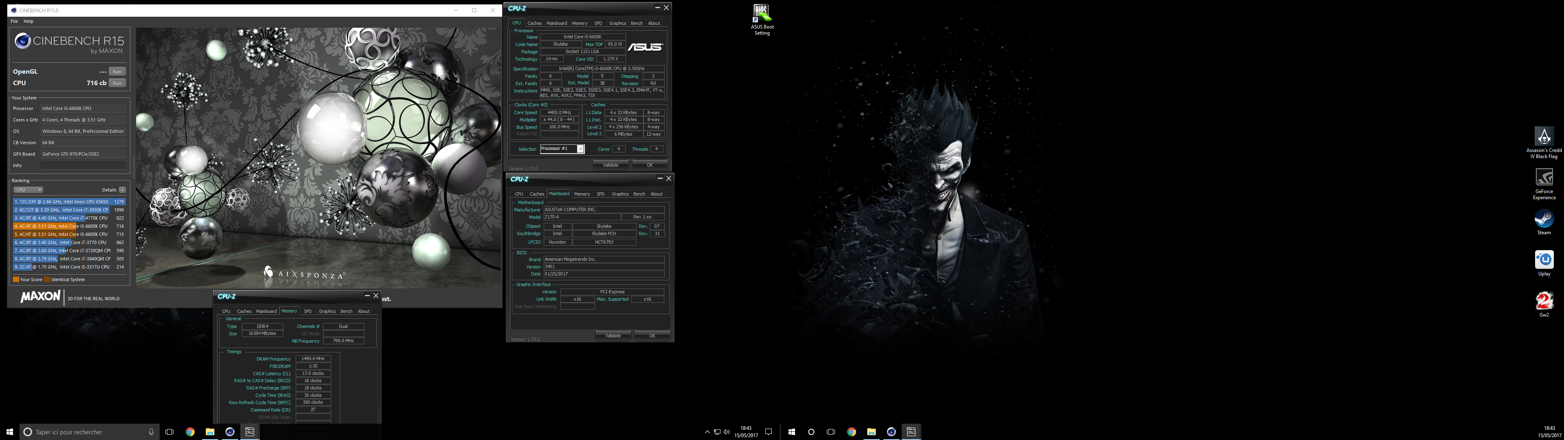Select the highlighted i5-6600K row scoring 716
The image size is (1564, 440).
tap(69, 226)
